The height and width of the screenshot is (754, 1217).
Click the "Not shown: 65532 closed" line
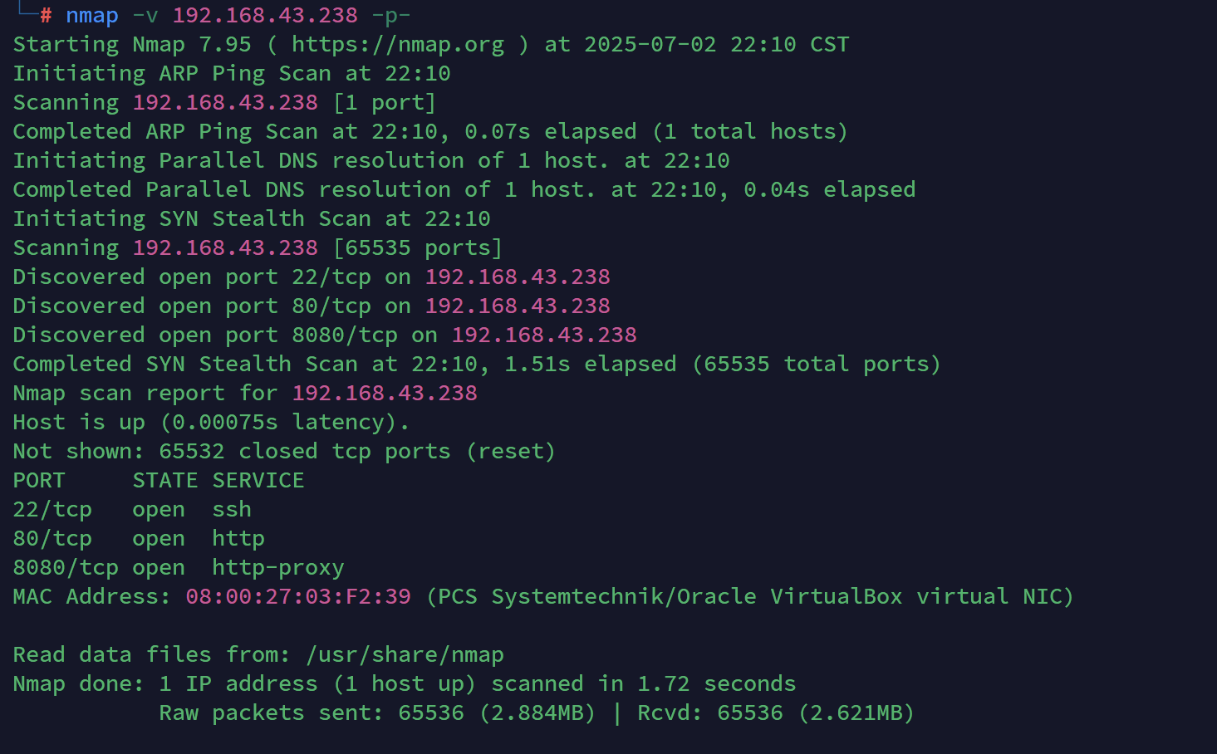[283, 452]
